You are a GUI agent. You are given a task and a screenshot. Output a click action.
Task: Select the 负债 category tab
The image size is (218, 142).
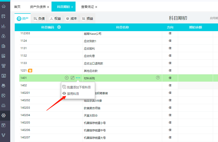[x=39, y=18]
